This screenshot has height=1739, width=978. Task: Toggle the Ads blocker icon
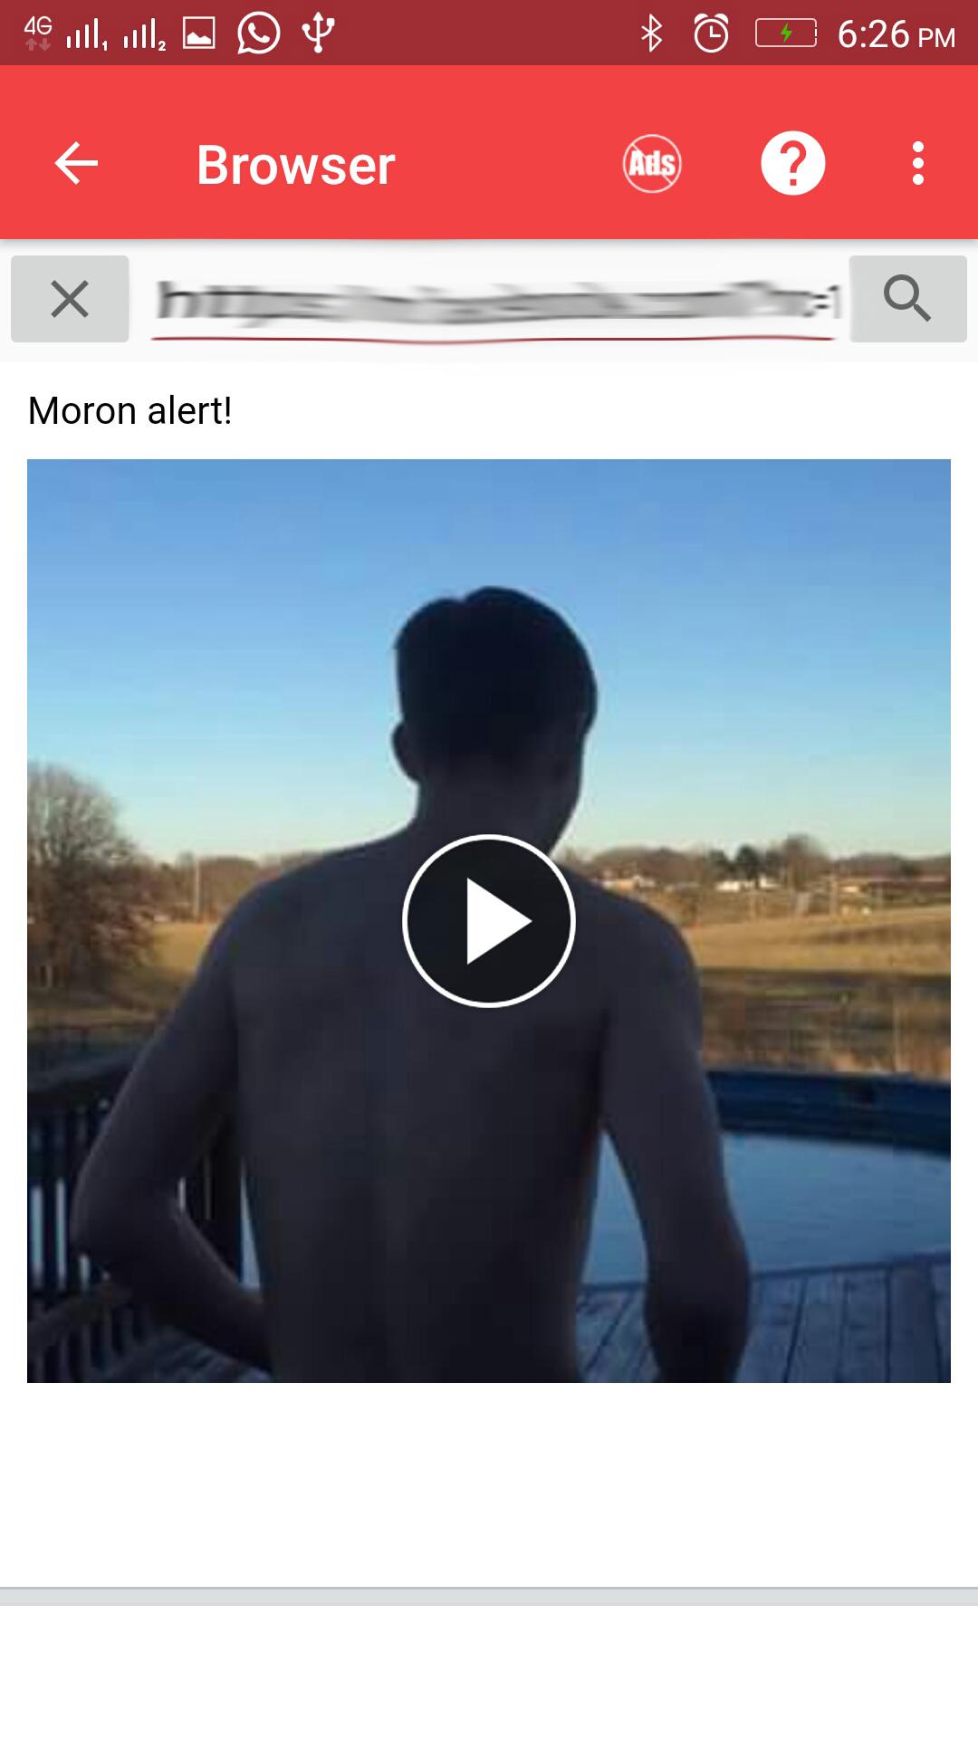coord(652,164)
